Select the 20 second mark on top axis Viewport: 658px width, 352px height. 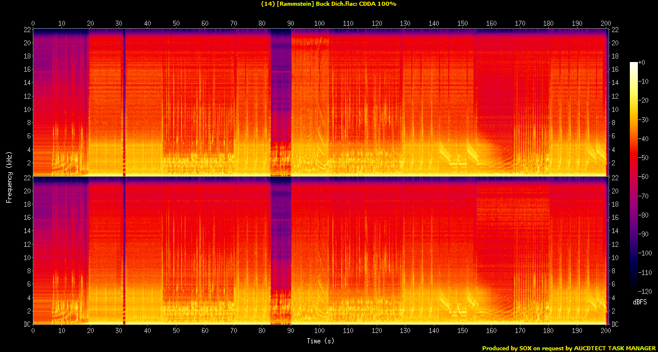coord(90,24)
